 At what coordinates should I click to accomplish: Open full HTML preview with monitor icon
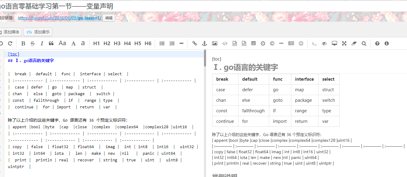coord(334,43)
